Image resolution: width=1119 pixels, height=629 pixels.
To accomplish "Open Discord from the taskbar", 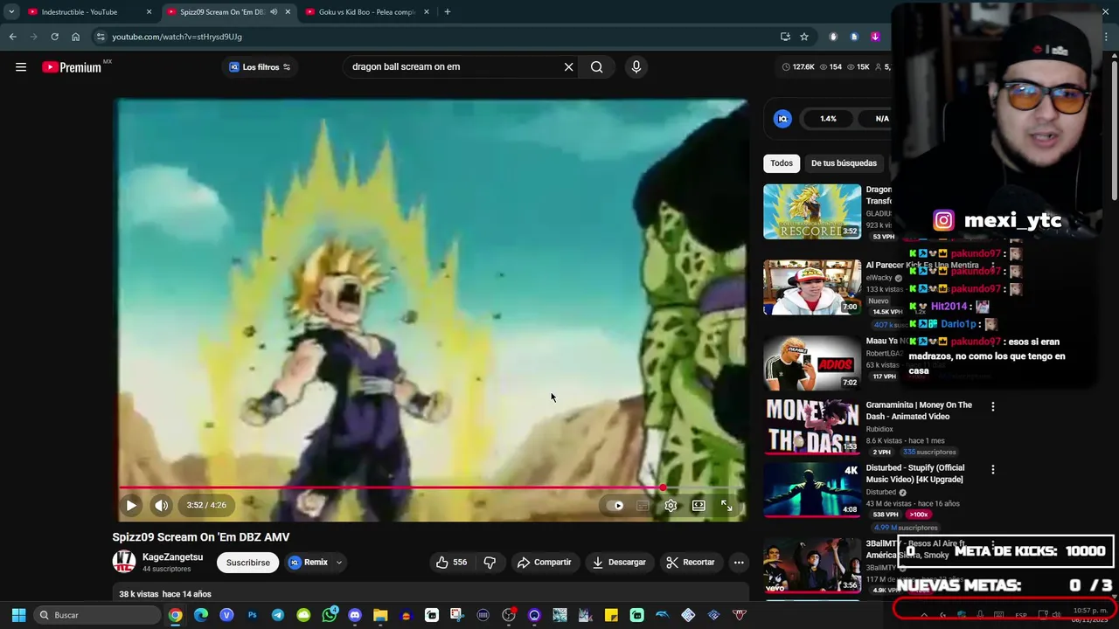I will 355,615.
